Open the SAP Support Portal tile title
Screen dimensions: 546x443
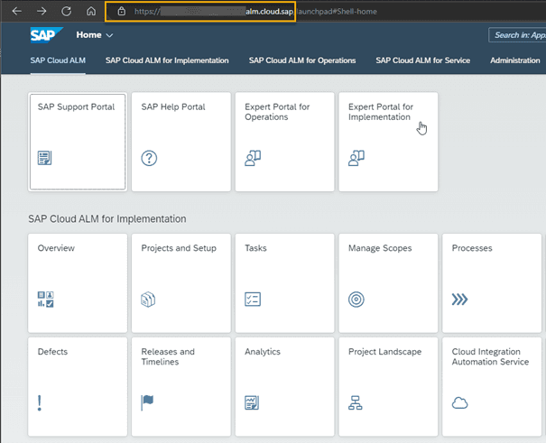coord(76,106)
